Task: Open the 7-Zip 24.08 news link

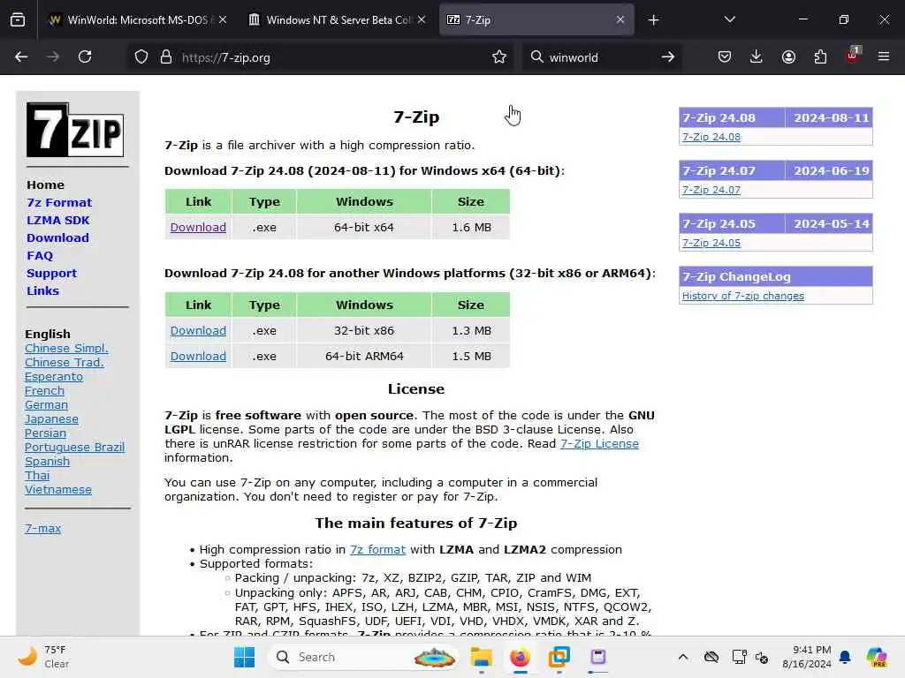Action: [711, 137]
